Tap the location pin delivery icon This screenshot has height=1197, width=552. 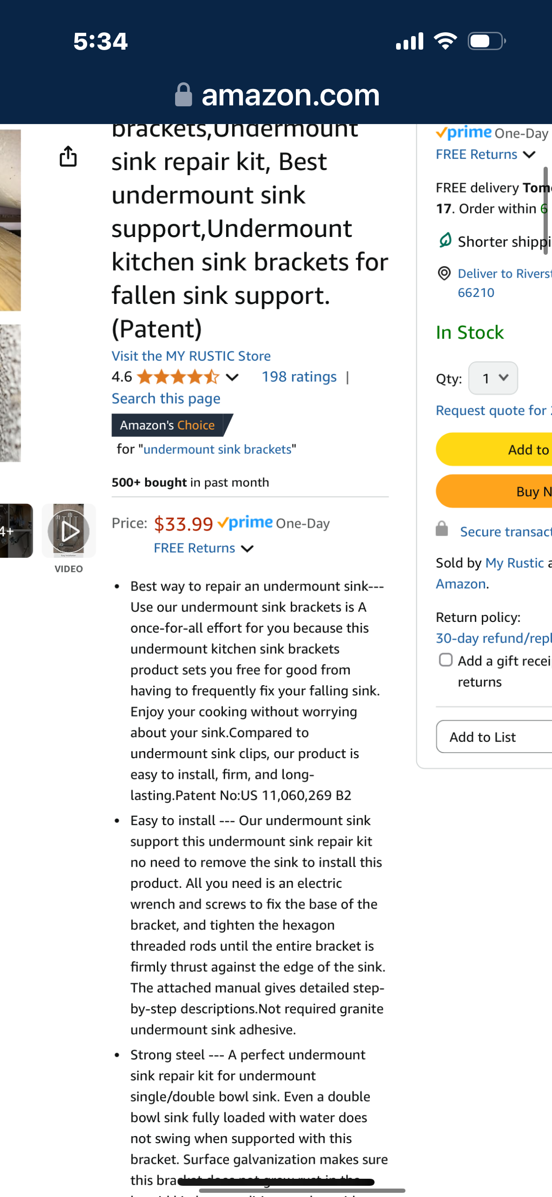444,273
